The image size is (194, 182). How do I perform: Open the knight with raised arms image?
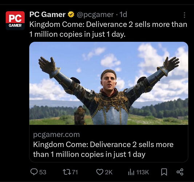(109, 83)
